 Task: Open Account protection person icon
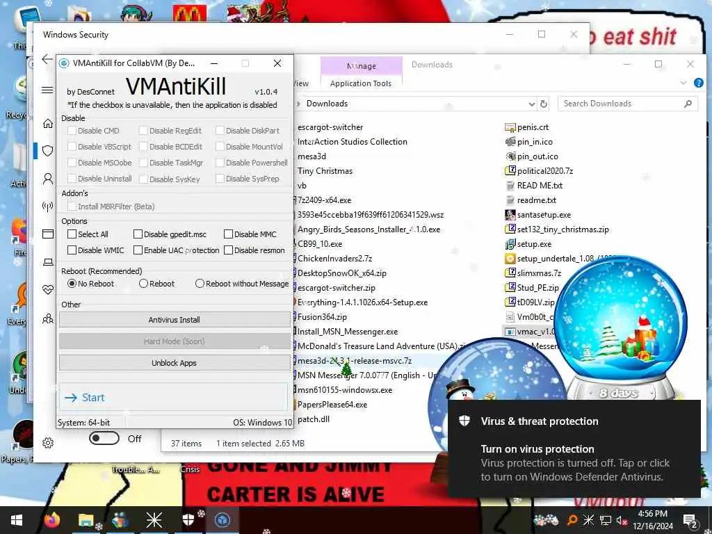[48, 179]
